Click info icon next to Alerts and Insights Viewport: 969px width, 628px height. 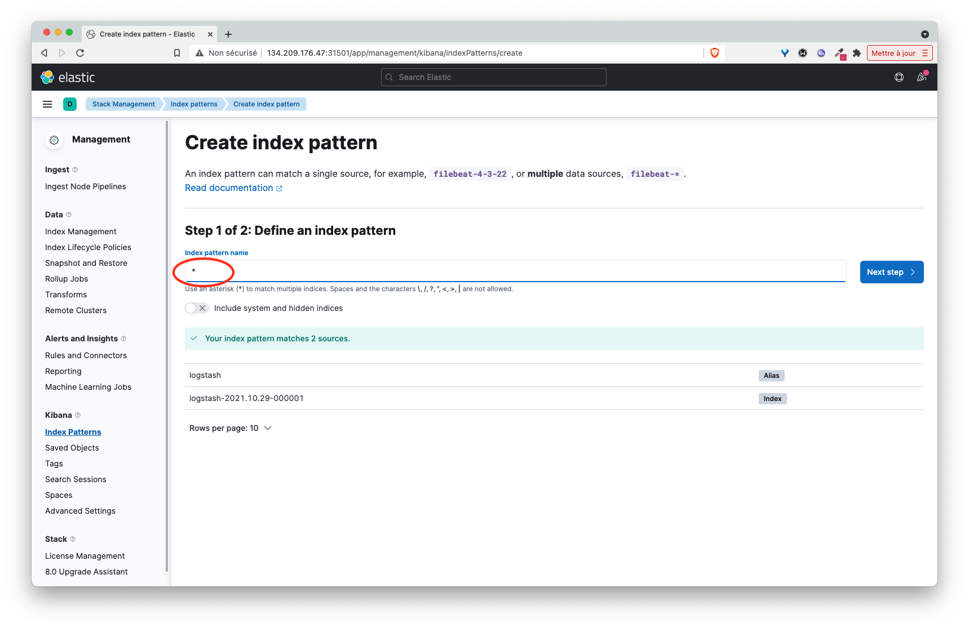[x=123, y=339]
